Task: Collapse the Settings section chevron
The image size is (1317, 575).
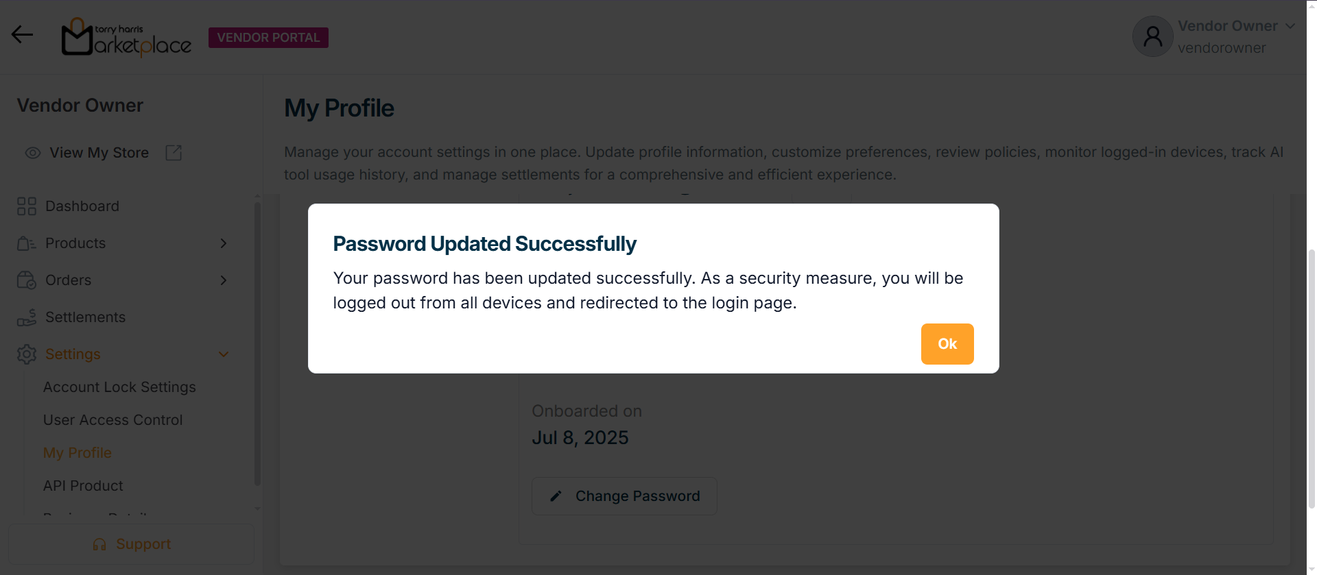Action: [x=223, y=354]
